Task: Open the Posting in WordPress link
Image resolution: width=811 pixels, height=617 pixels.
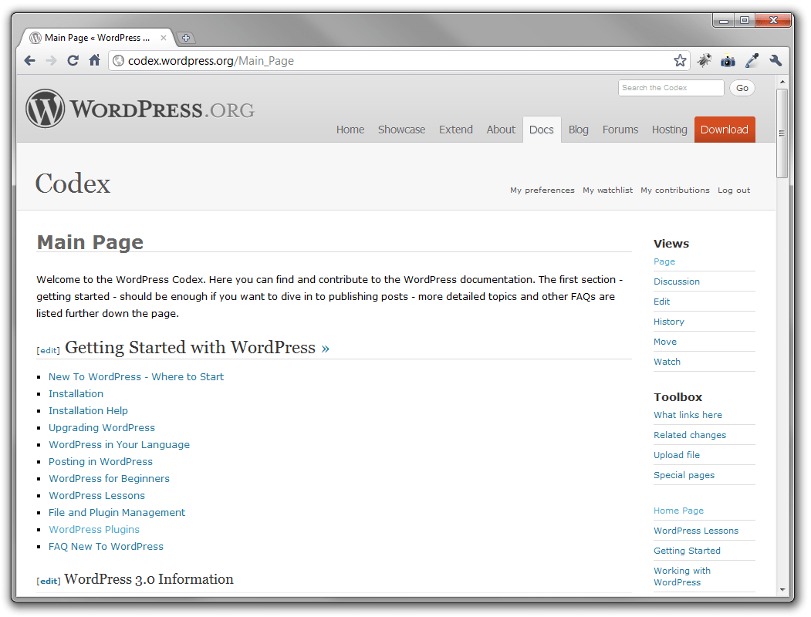Action: (100, 461)
